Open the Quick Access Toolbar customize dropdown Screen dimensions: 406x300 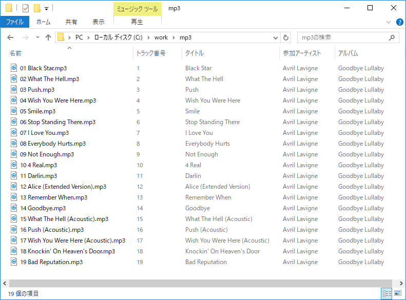(x=46, y=9)
